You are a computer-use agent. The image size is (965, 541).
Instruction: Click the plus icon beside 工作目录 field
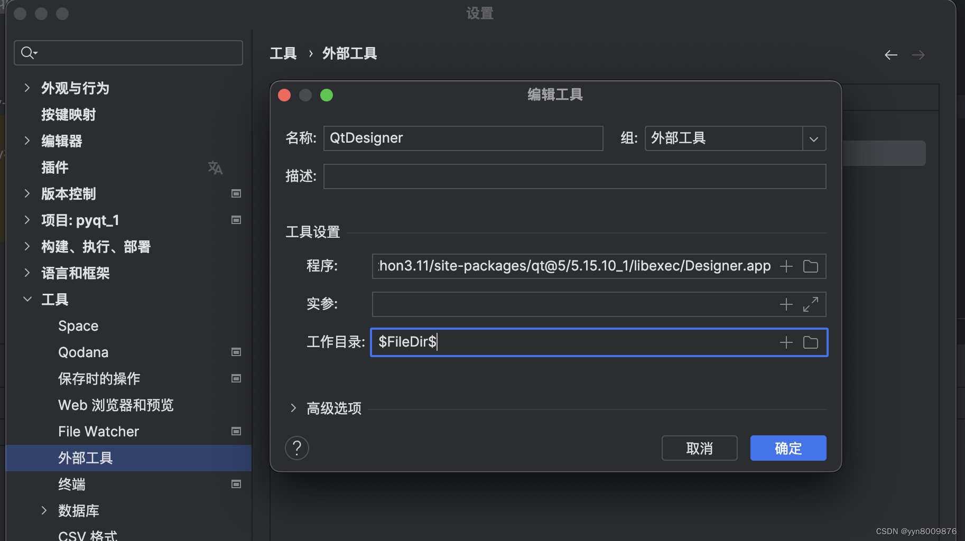[787, 342]
